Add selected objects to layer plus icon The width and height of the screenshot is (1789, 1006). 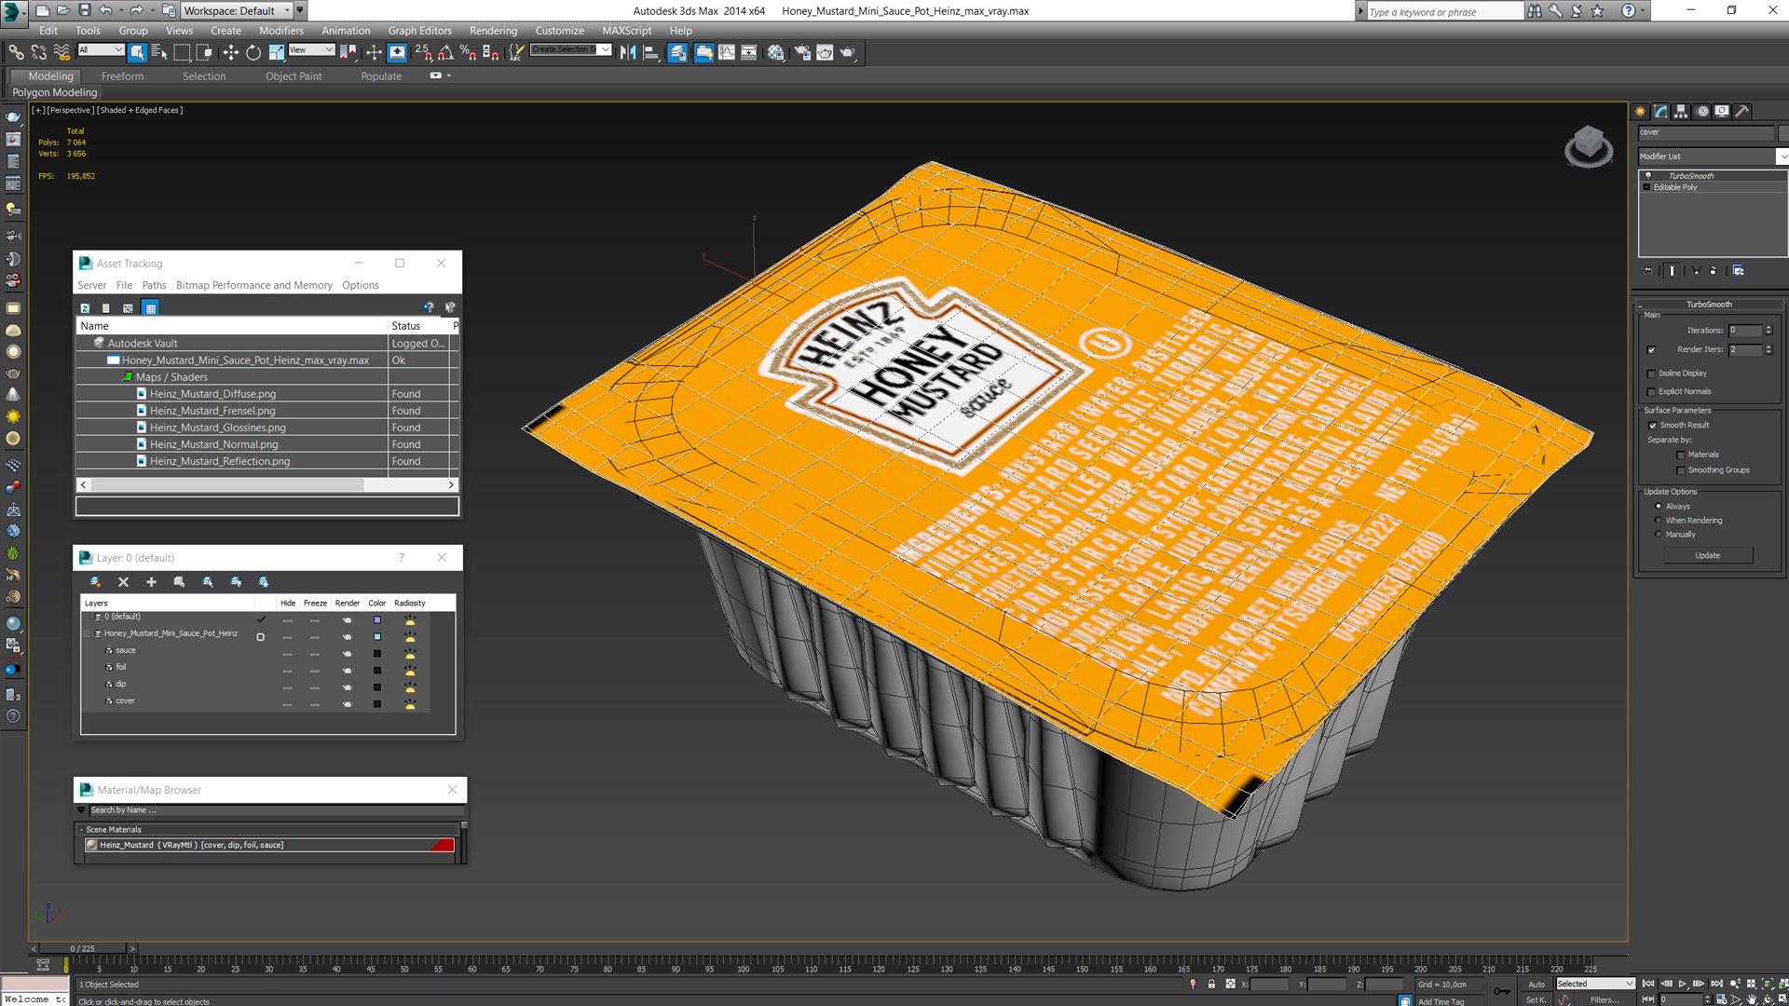pyautogui.click(x=151, y=581)
